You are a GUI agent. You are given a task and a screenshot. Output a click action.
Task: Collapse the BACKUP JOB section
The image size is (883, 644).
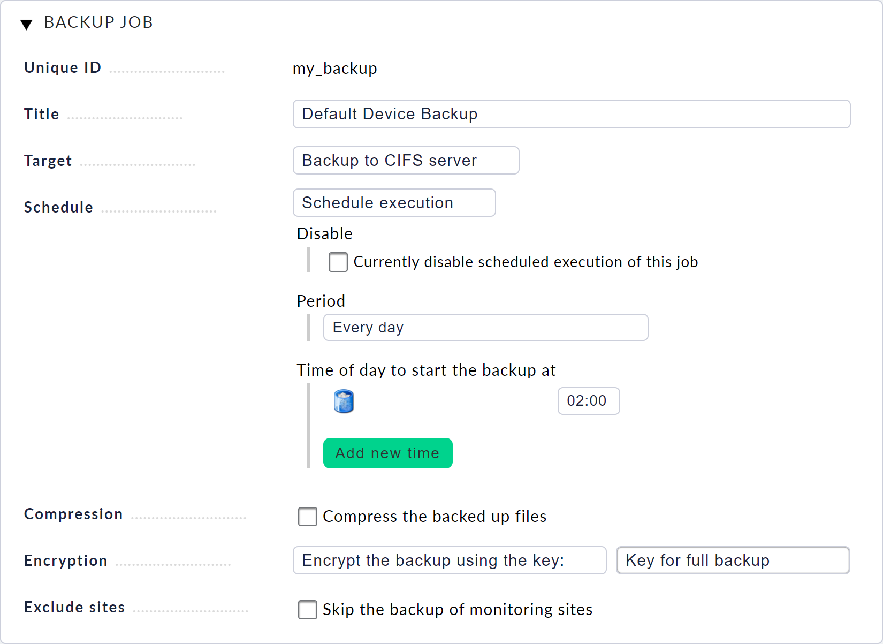tap(27, 23)
